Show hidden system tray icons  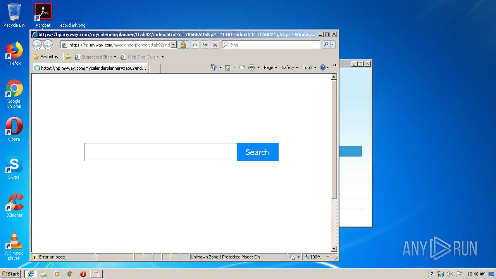click(x=432, y=274)
